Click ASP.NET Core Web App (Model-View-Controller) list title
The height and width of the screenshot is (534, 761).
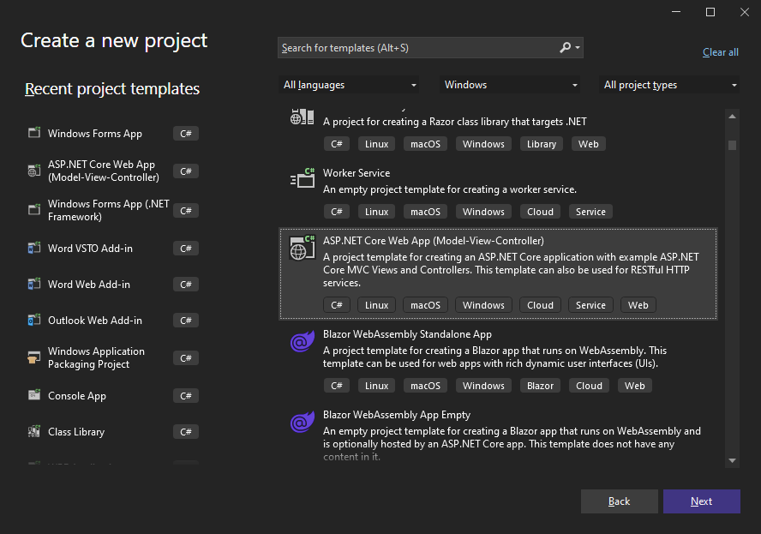[434, 240]
